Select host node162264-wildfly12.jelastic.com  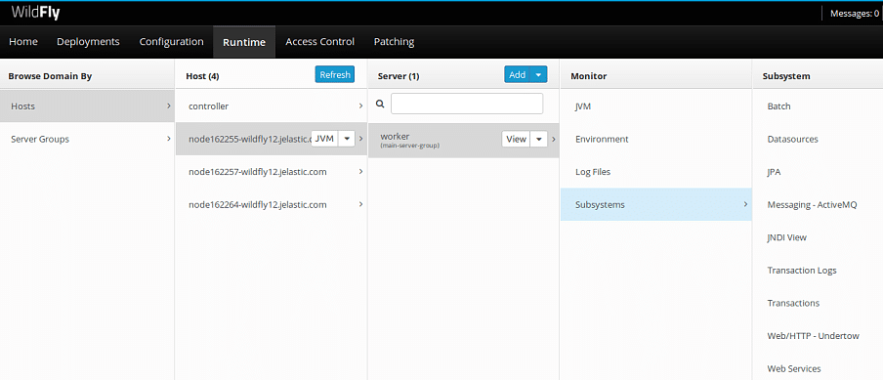click(271, 204)
